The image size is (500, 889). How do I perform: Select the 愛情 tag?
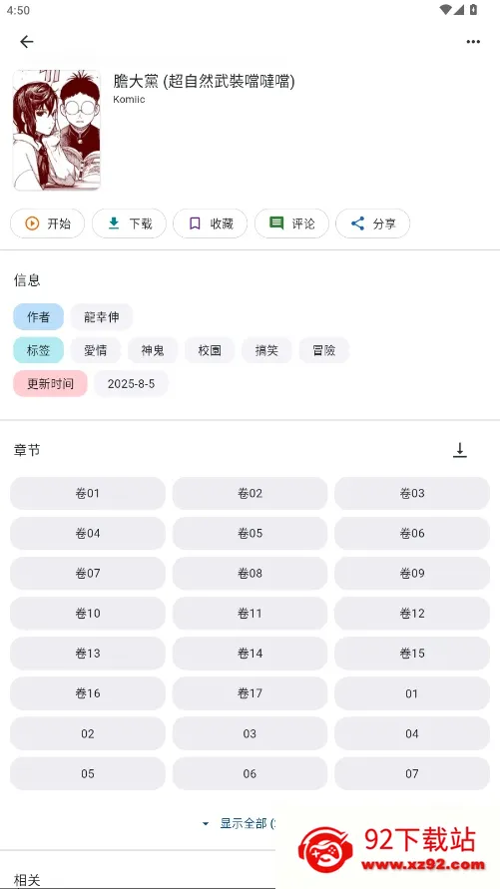tap(96, 350)
